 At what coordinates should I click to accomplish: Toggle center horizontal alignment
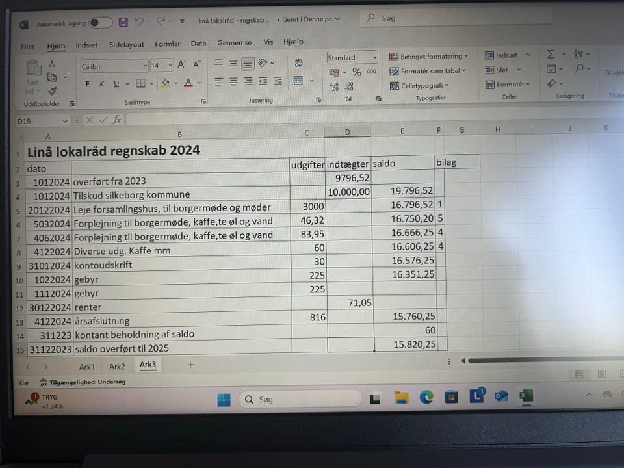pyautogui.click(x=233, y=82)
